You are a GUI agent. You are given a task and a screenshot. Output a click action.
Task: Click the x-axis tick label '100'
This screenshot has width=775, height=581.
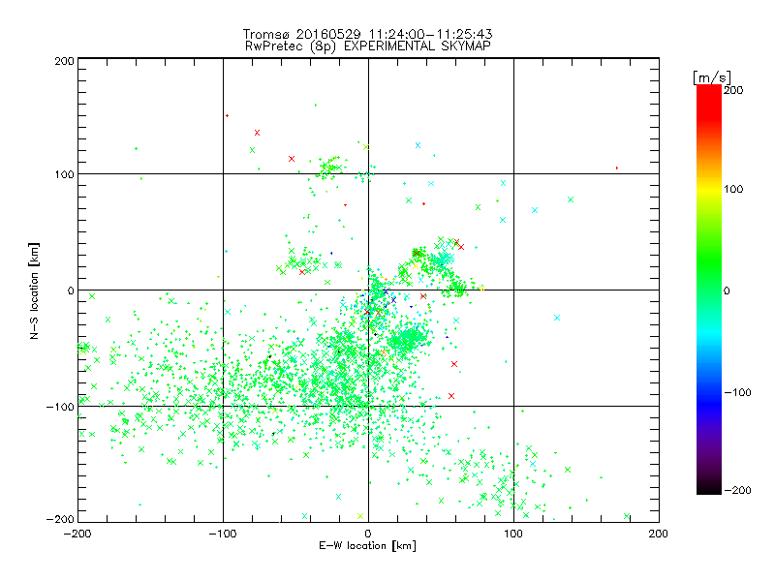(513, 534)
